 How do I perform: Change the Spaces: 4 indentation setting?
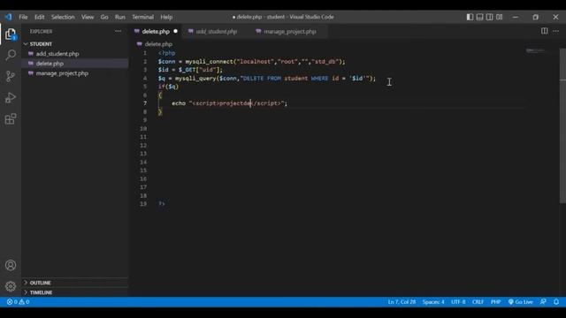click(433, 302)
